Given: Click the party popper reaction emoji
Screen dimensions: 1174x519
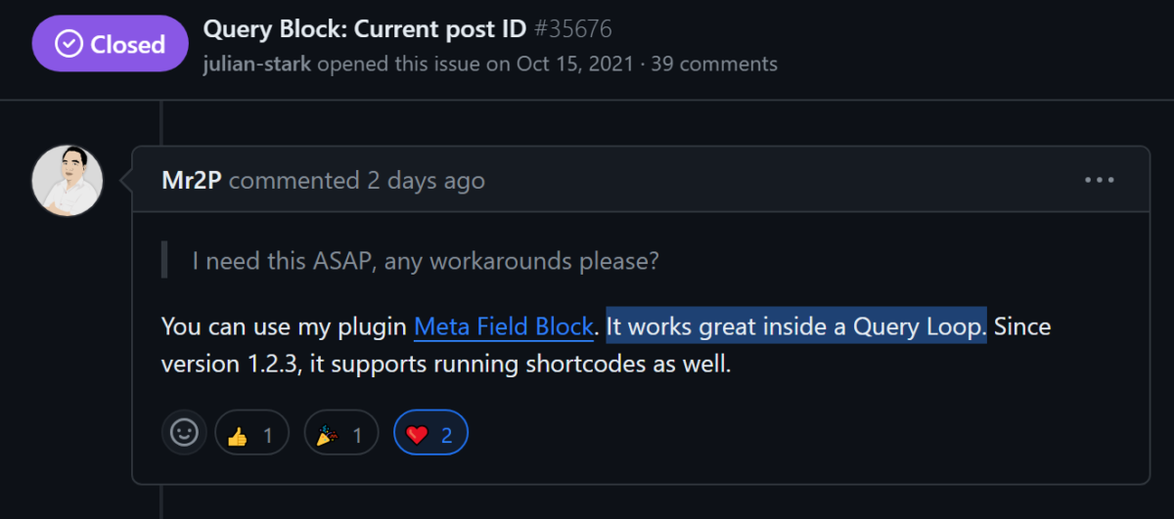Looking at the screenshot, I should pyautogui.click(x=327, y=435).
